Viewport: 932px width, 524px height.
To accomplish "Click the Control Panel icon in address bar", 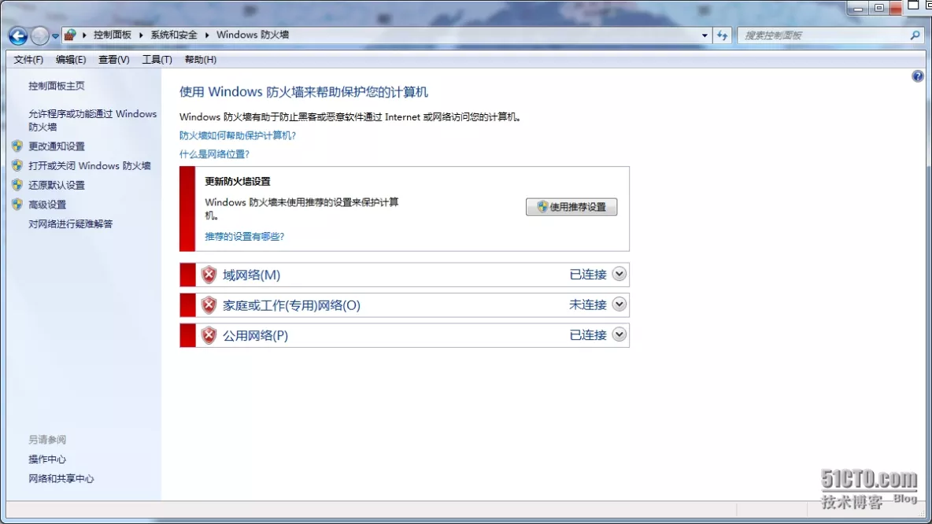I will point(70,35).
